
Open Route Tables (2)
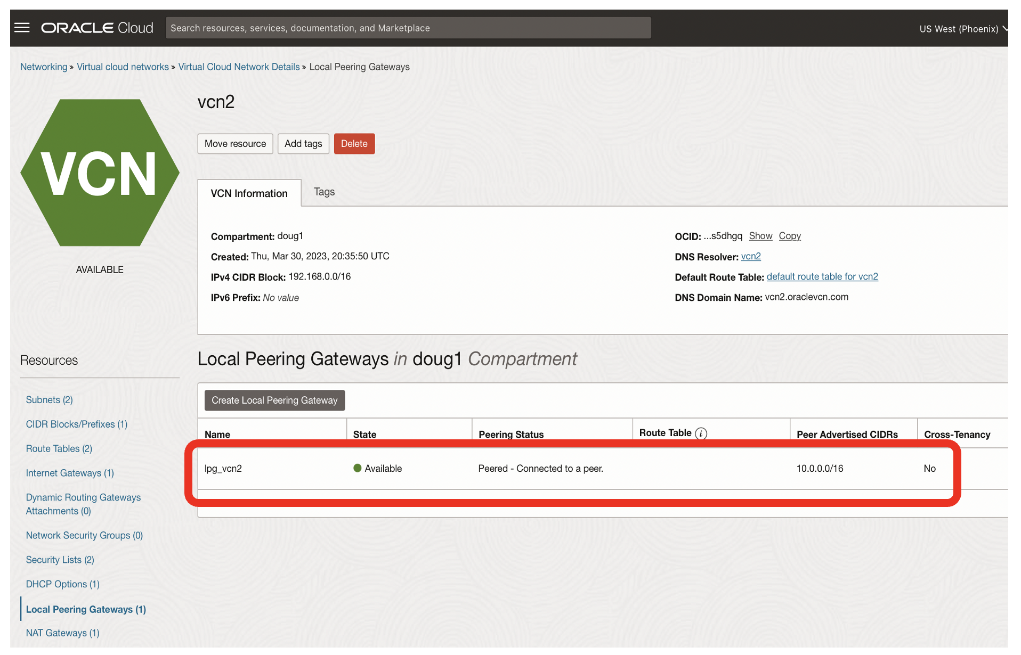[x=59, y=449]
